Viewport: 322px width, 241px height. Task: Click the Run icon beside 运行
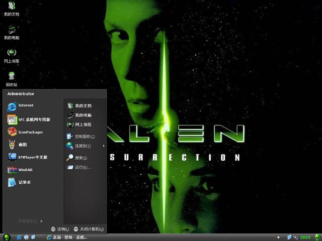pos(70,167)
